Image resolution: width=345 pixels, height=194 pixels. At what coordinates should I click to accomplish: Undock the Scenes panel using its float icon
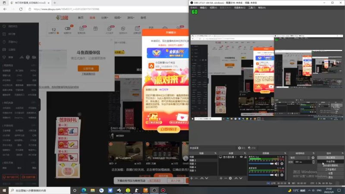pyautogui.click(x=215, y=153)
